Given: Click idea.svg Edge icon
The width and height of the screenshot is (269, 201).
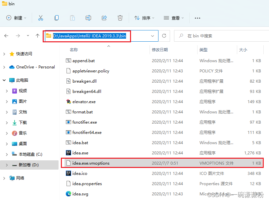Looking at the screenshot, I should coord(68,194).
